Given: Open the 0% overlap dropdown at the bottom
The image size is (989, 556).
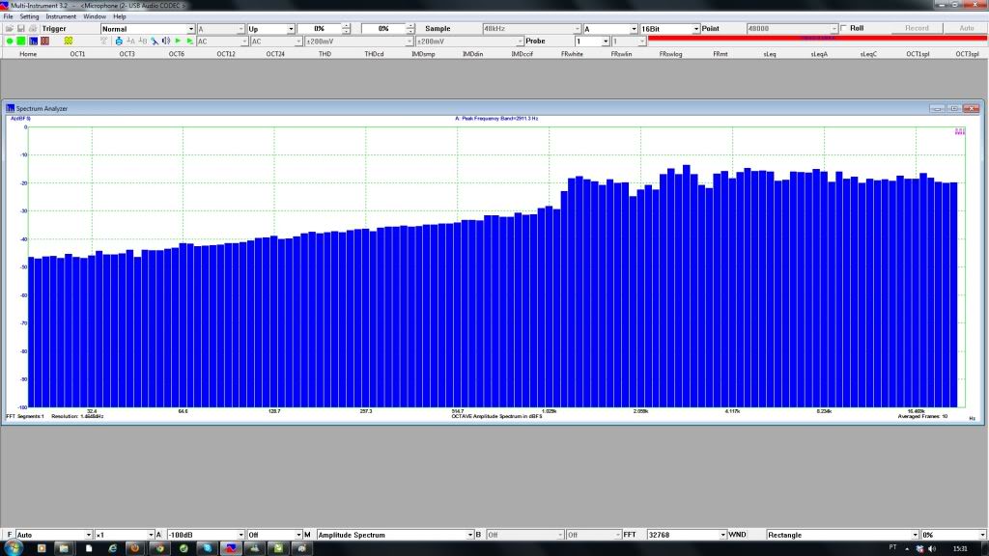Looking at the screenshot, I should point(953,535).
